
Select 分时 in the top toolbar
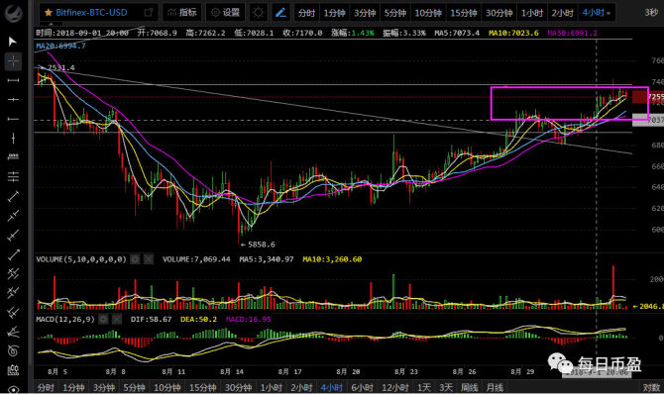[306, 13]
